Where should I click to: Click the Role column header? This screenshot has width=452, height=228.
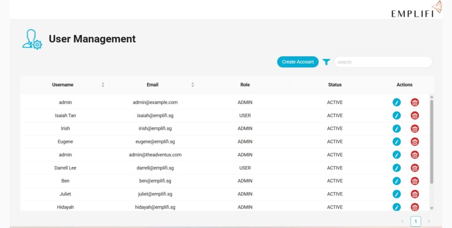245,85
